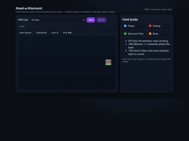
Task: Click the Collected: 0 badge
Action: pyautogui.click(x=41, y=33)
